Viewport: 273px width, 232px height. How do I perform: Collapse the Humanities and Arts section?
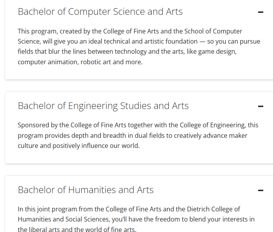coord(261,190)
